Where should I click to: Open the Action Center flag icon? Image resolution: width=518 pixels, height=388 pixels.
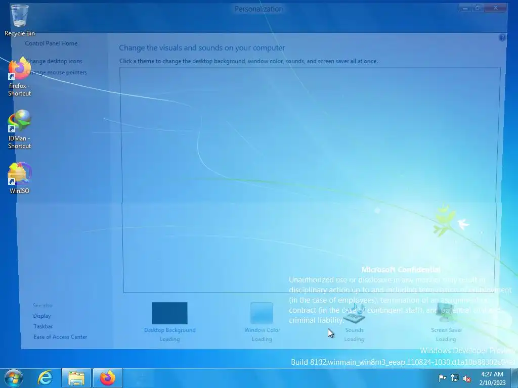pyautogui.click(x=442, y=378)
